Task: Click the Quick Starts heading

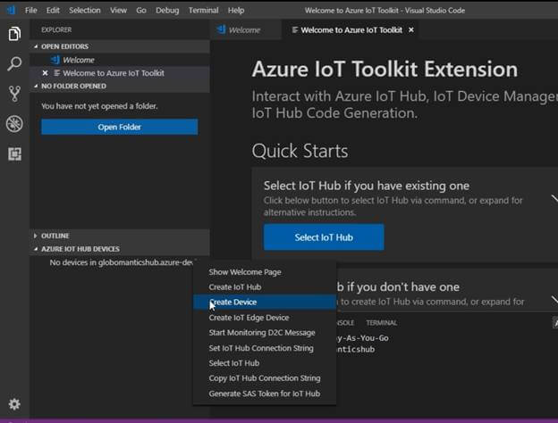Action: [x=300, y=151]
